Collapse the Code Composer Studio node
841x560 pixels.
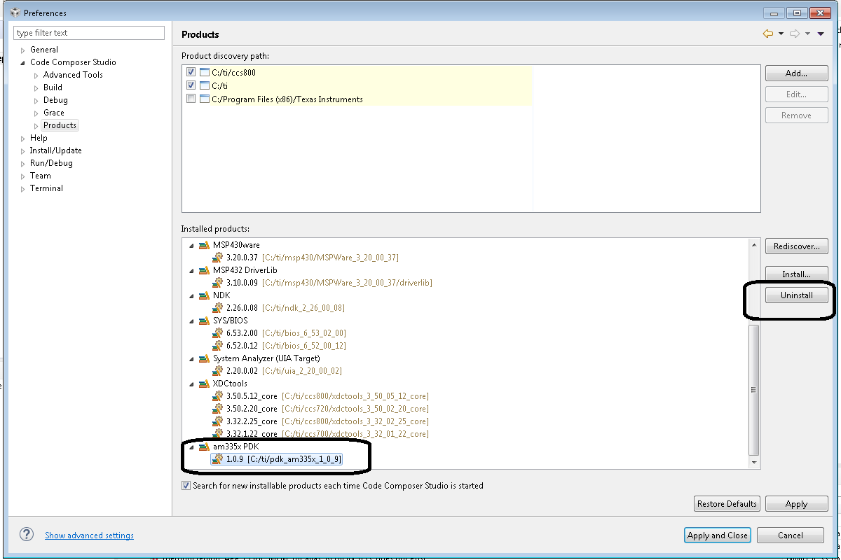(23, 62)
